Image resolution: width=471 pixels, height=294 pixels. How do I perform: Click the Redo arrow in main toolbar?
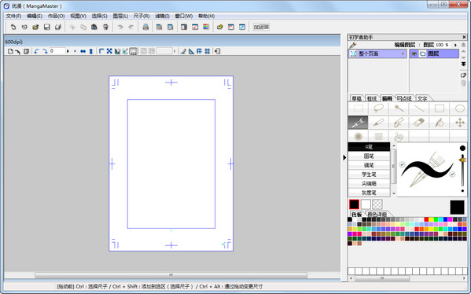coord(131,27)
